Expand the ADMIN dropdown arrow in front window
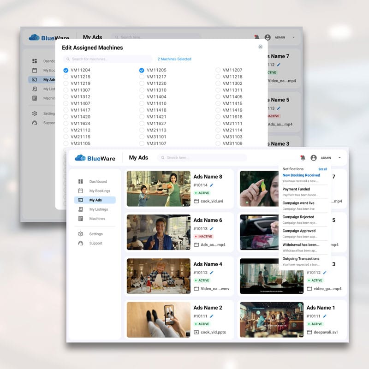 339,158
